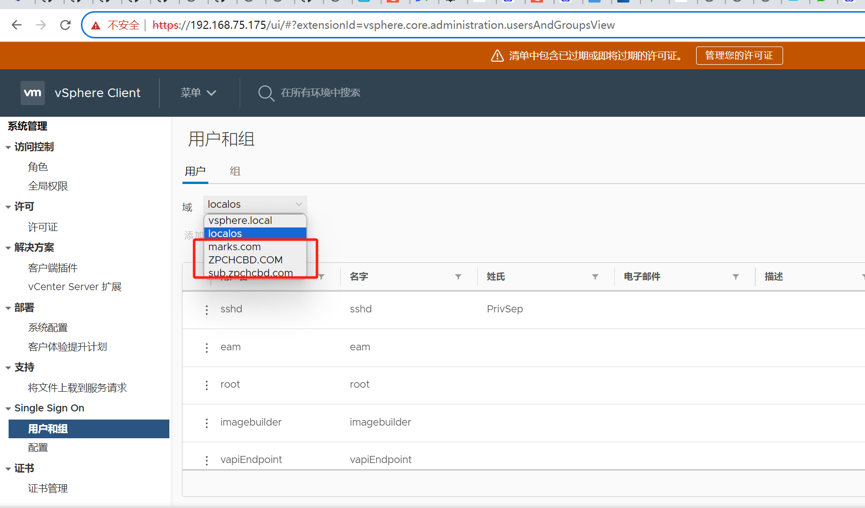Image resolution: width=865 pixels, height=508 pixels.
Task: Select 用户和组 in sidebar
Action: 89,429
